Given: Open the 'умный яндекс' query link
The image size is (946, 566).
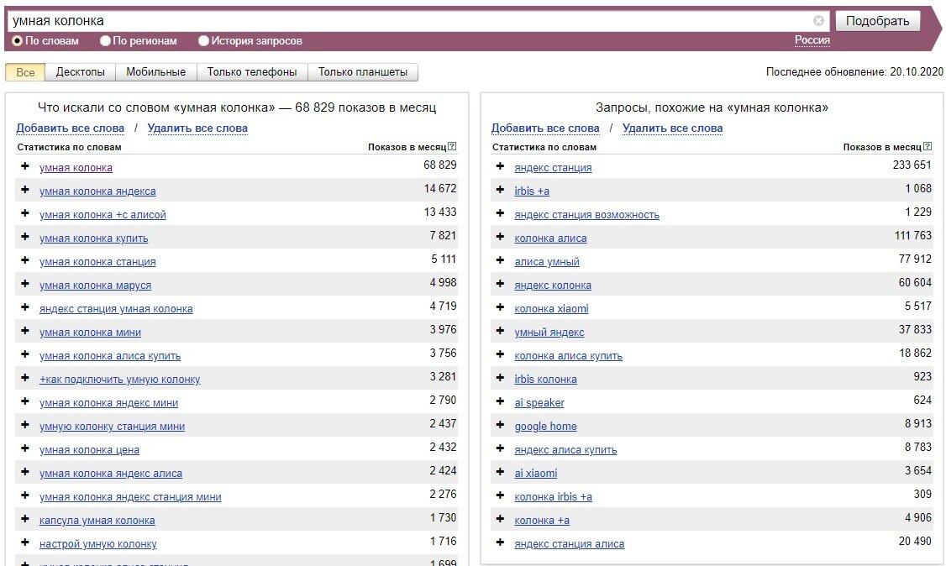Looking at the screenshot, I should tap(549, 332).
